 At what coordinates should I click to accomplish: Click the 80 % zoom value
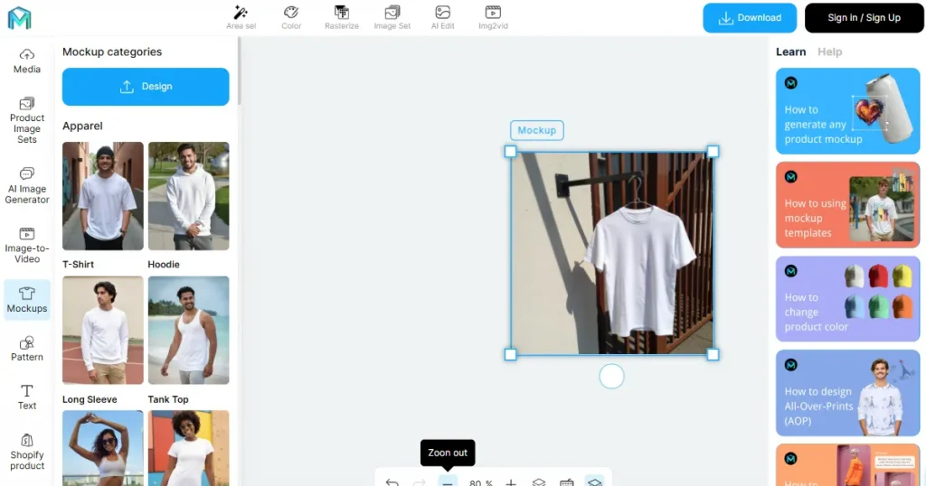481,482
